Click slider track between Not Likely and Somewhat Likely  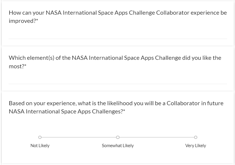(79, 137)
